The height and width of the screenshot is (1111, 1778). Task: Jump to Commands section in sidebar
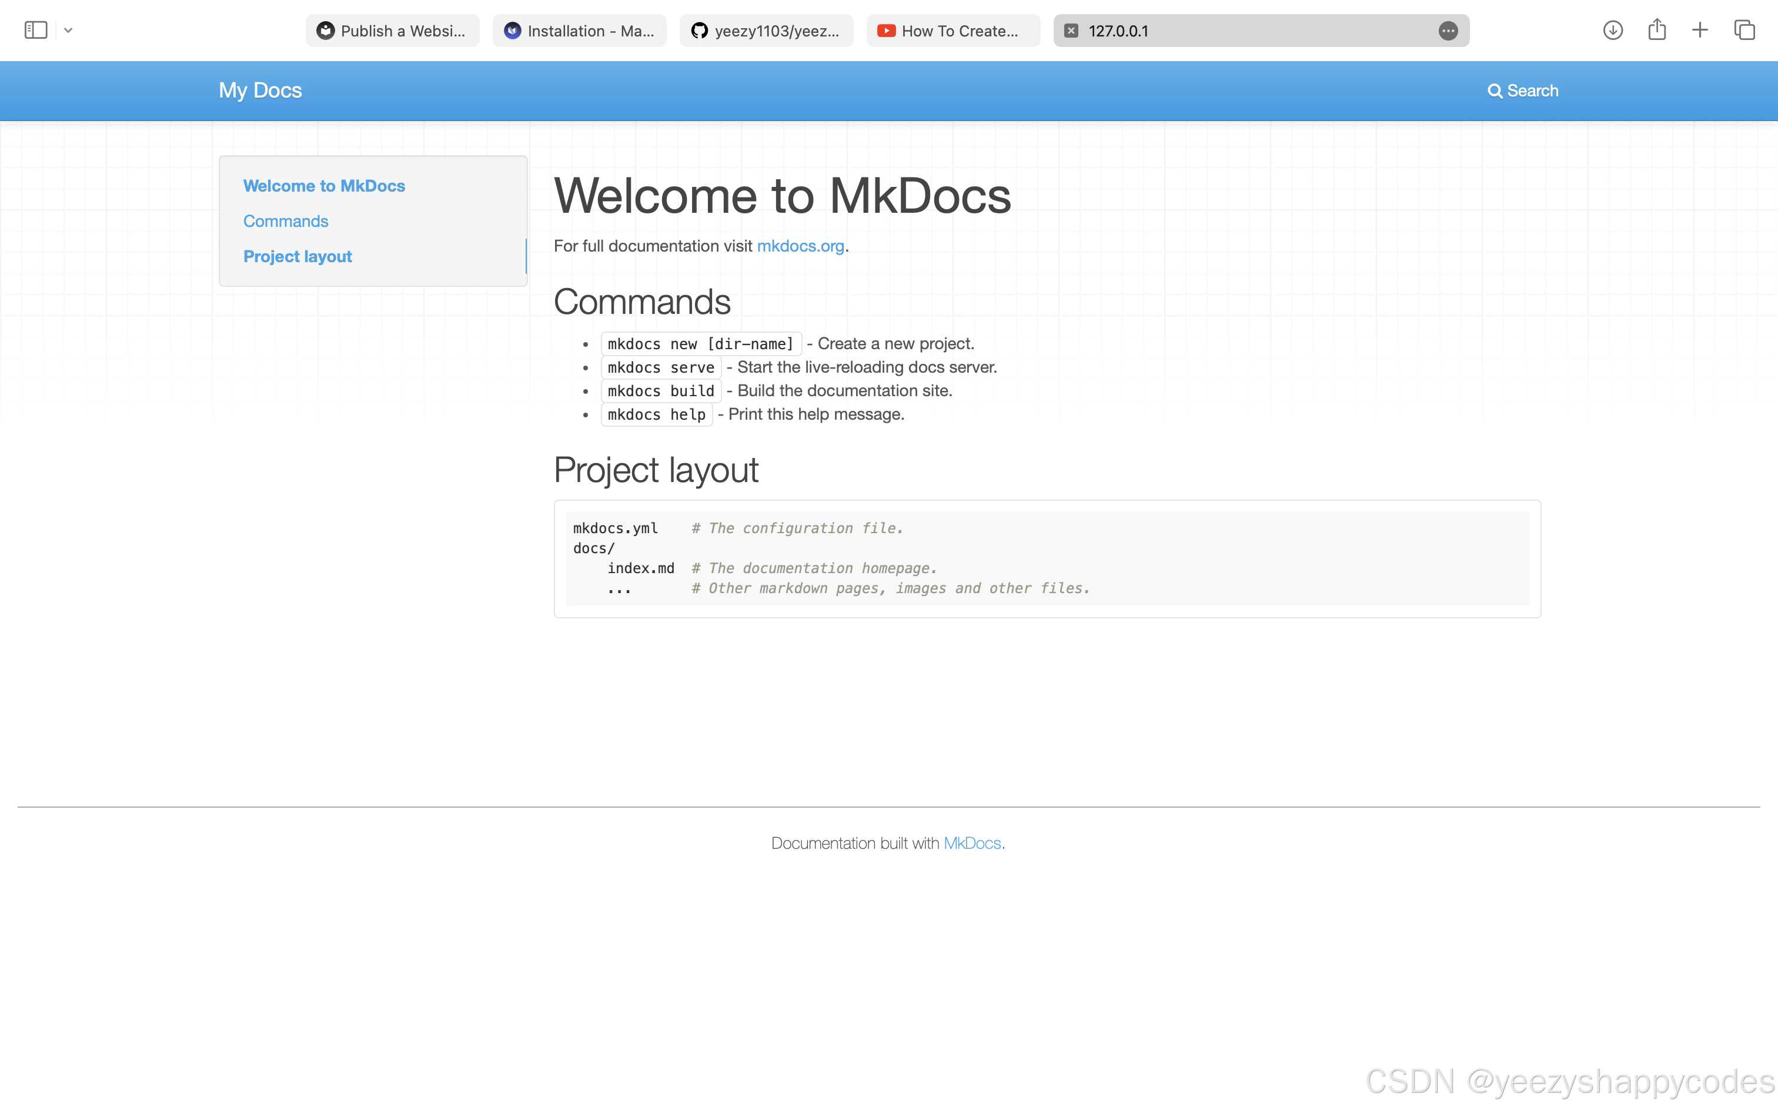tap(286, 221)
